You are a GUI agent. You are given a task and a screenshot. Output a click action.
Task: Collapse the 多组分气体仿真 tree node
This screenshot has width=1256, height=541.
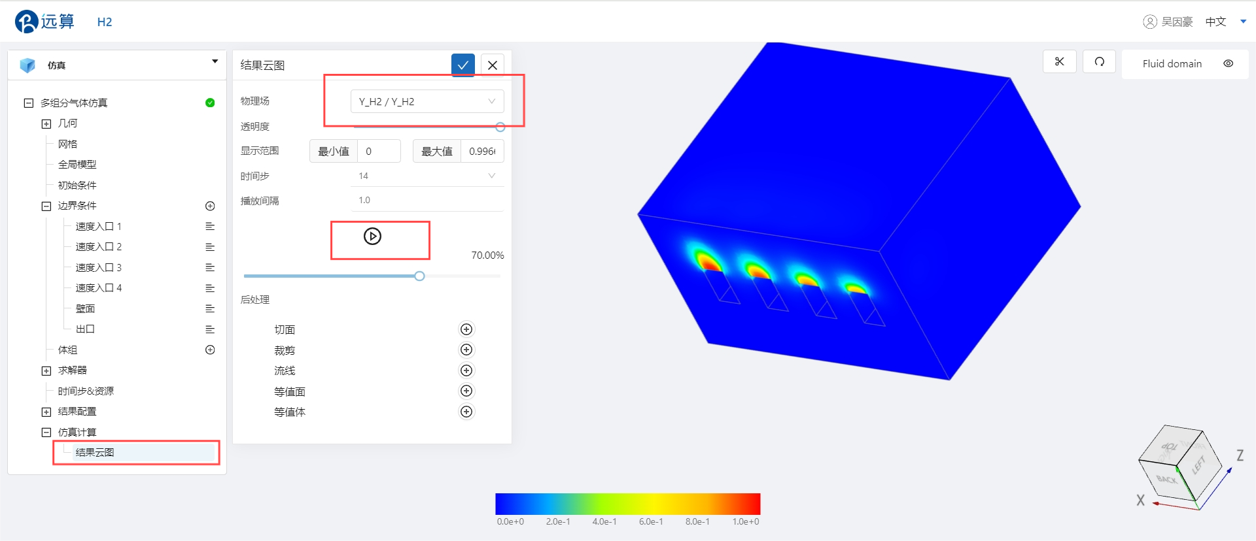click(x=29, y=103)
